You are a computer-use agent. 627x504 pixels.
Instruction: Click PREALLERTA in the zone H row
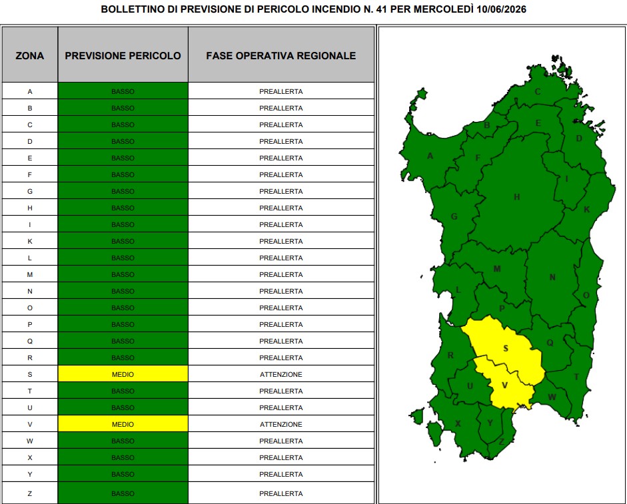[x=281, y=208]
